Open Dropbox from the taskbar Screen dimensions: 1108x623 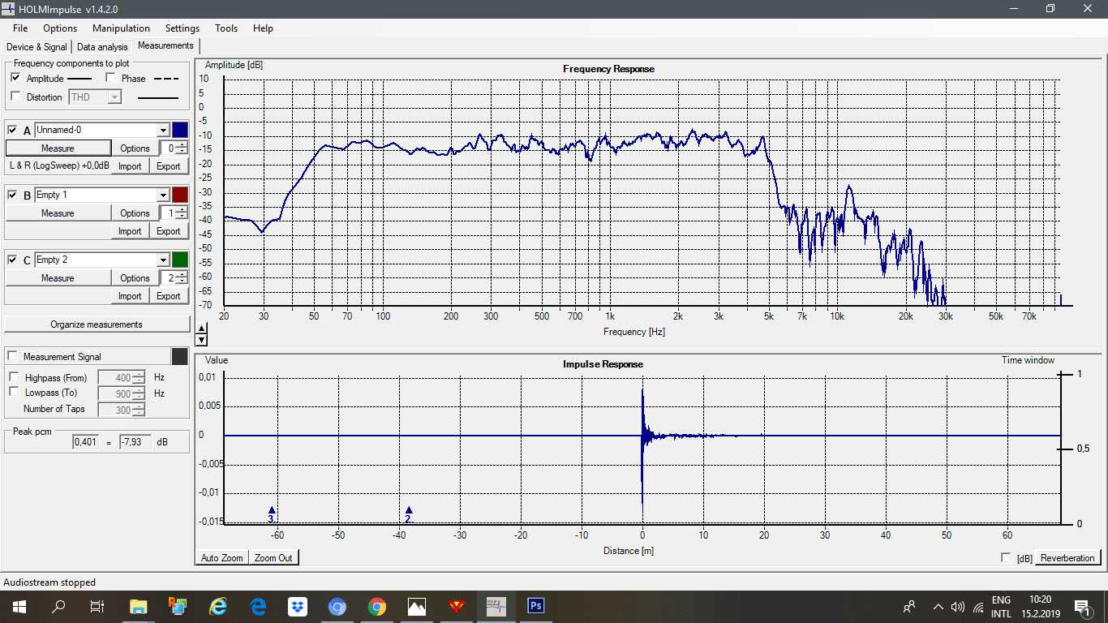tap(298, 606)
